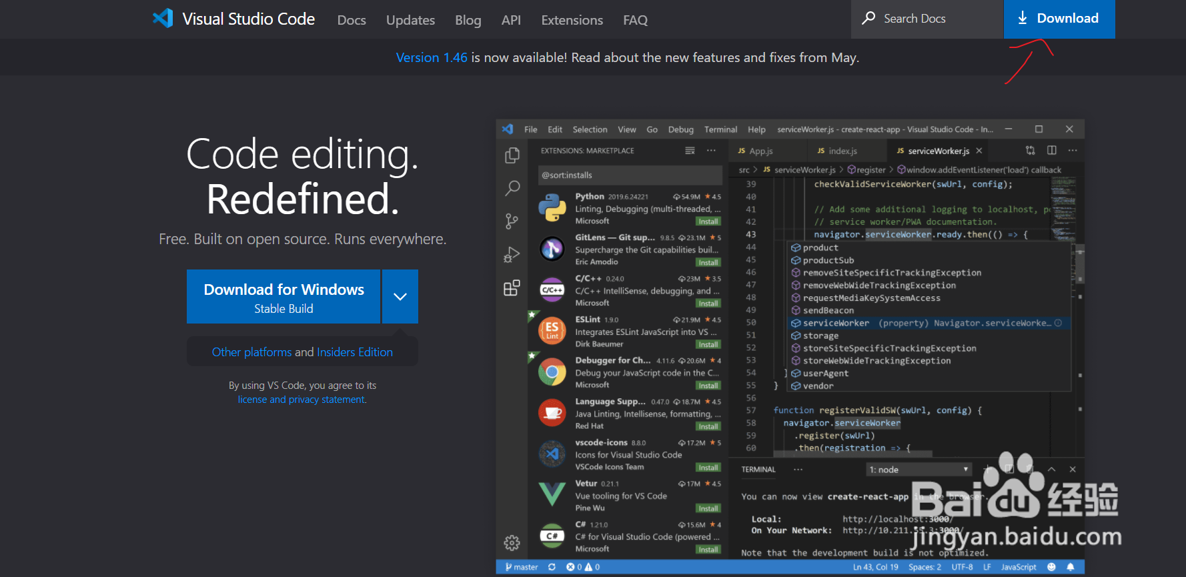Open the FAQ page
The width and height of the screenshot is (1186, 577).
[x=635, y=20]
